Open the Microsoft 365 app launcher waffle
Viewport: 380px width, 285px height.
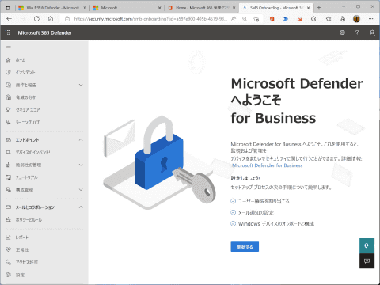(8, 32)
